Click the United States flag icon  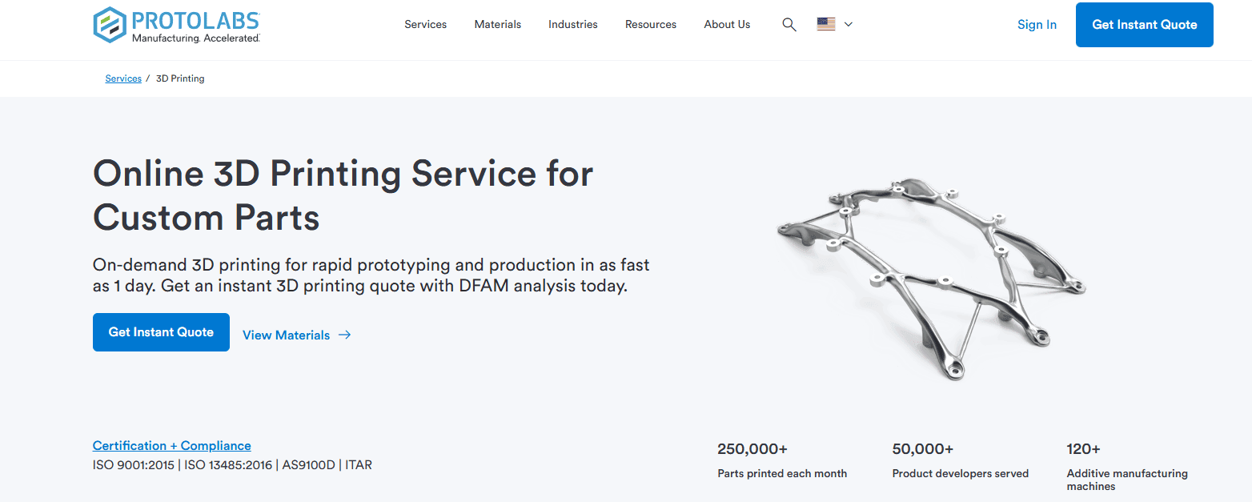826,24
